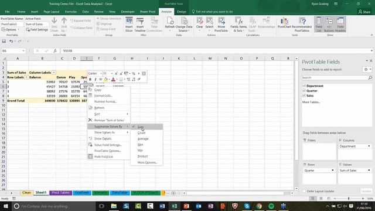Viewport: 375px width, 211px height.
Task: Uncheck the Quarter field checkbox
Action: [x=304, y=91]
